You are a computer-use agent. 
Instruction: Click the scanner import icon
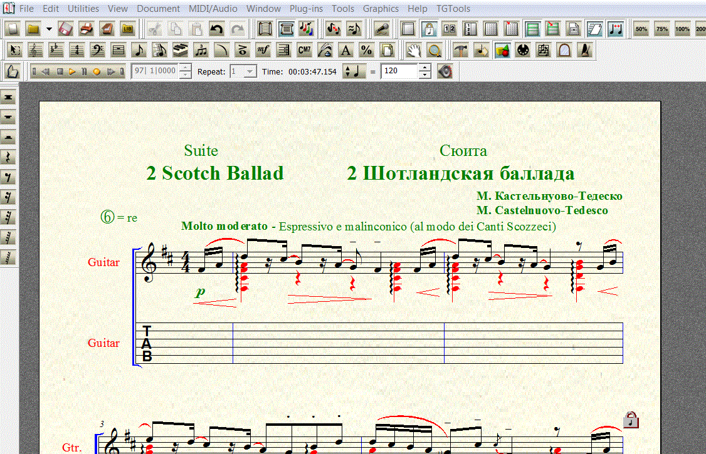point(107,29)
